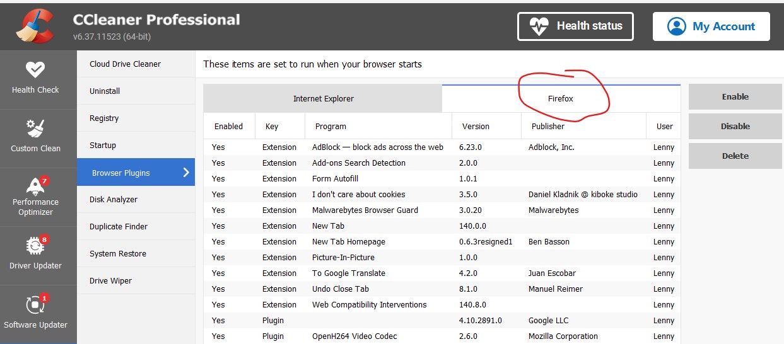
Task: Select Malwarebytes Browser Guard row
Action: [442, 210]
